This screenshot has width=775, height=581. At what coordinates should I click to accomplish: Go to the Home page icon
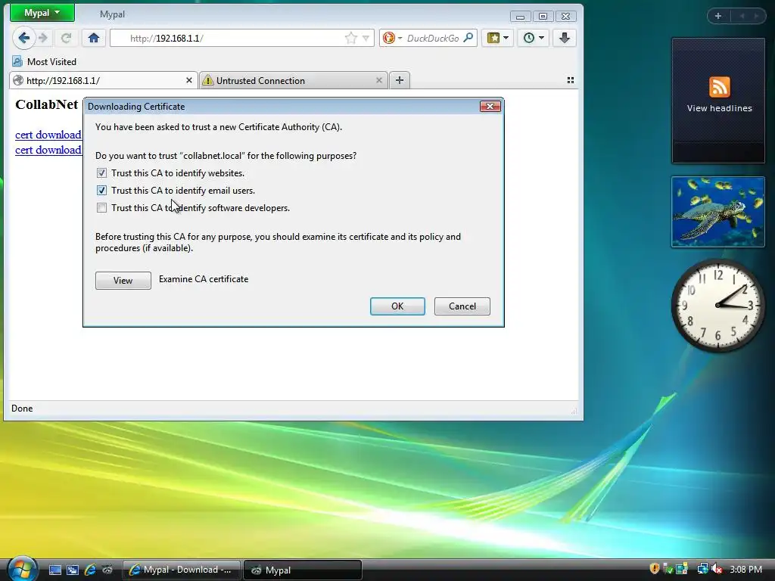93,38
